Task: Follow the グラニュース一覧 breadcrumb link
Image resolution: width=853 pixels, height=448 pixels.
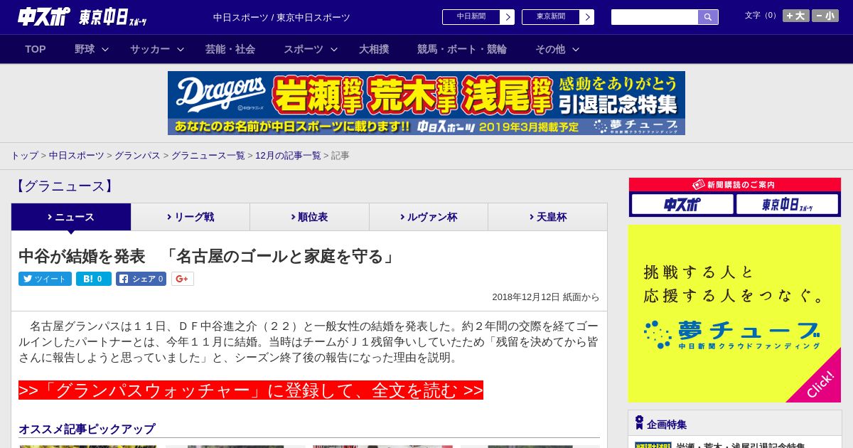Action: [208, 155]
